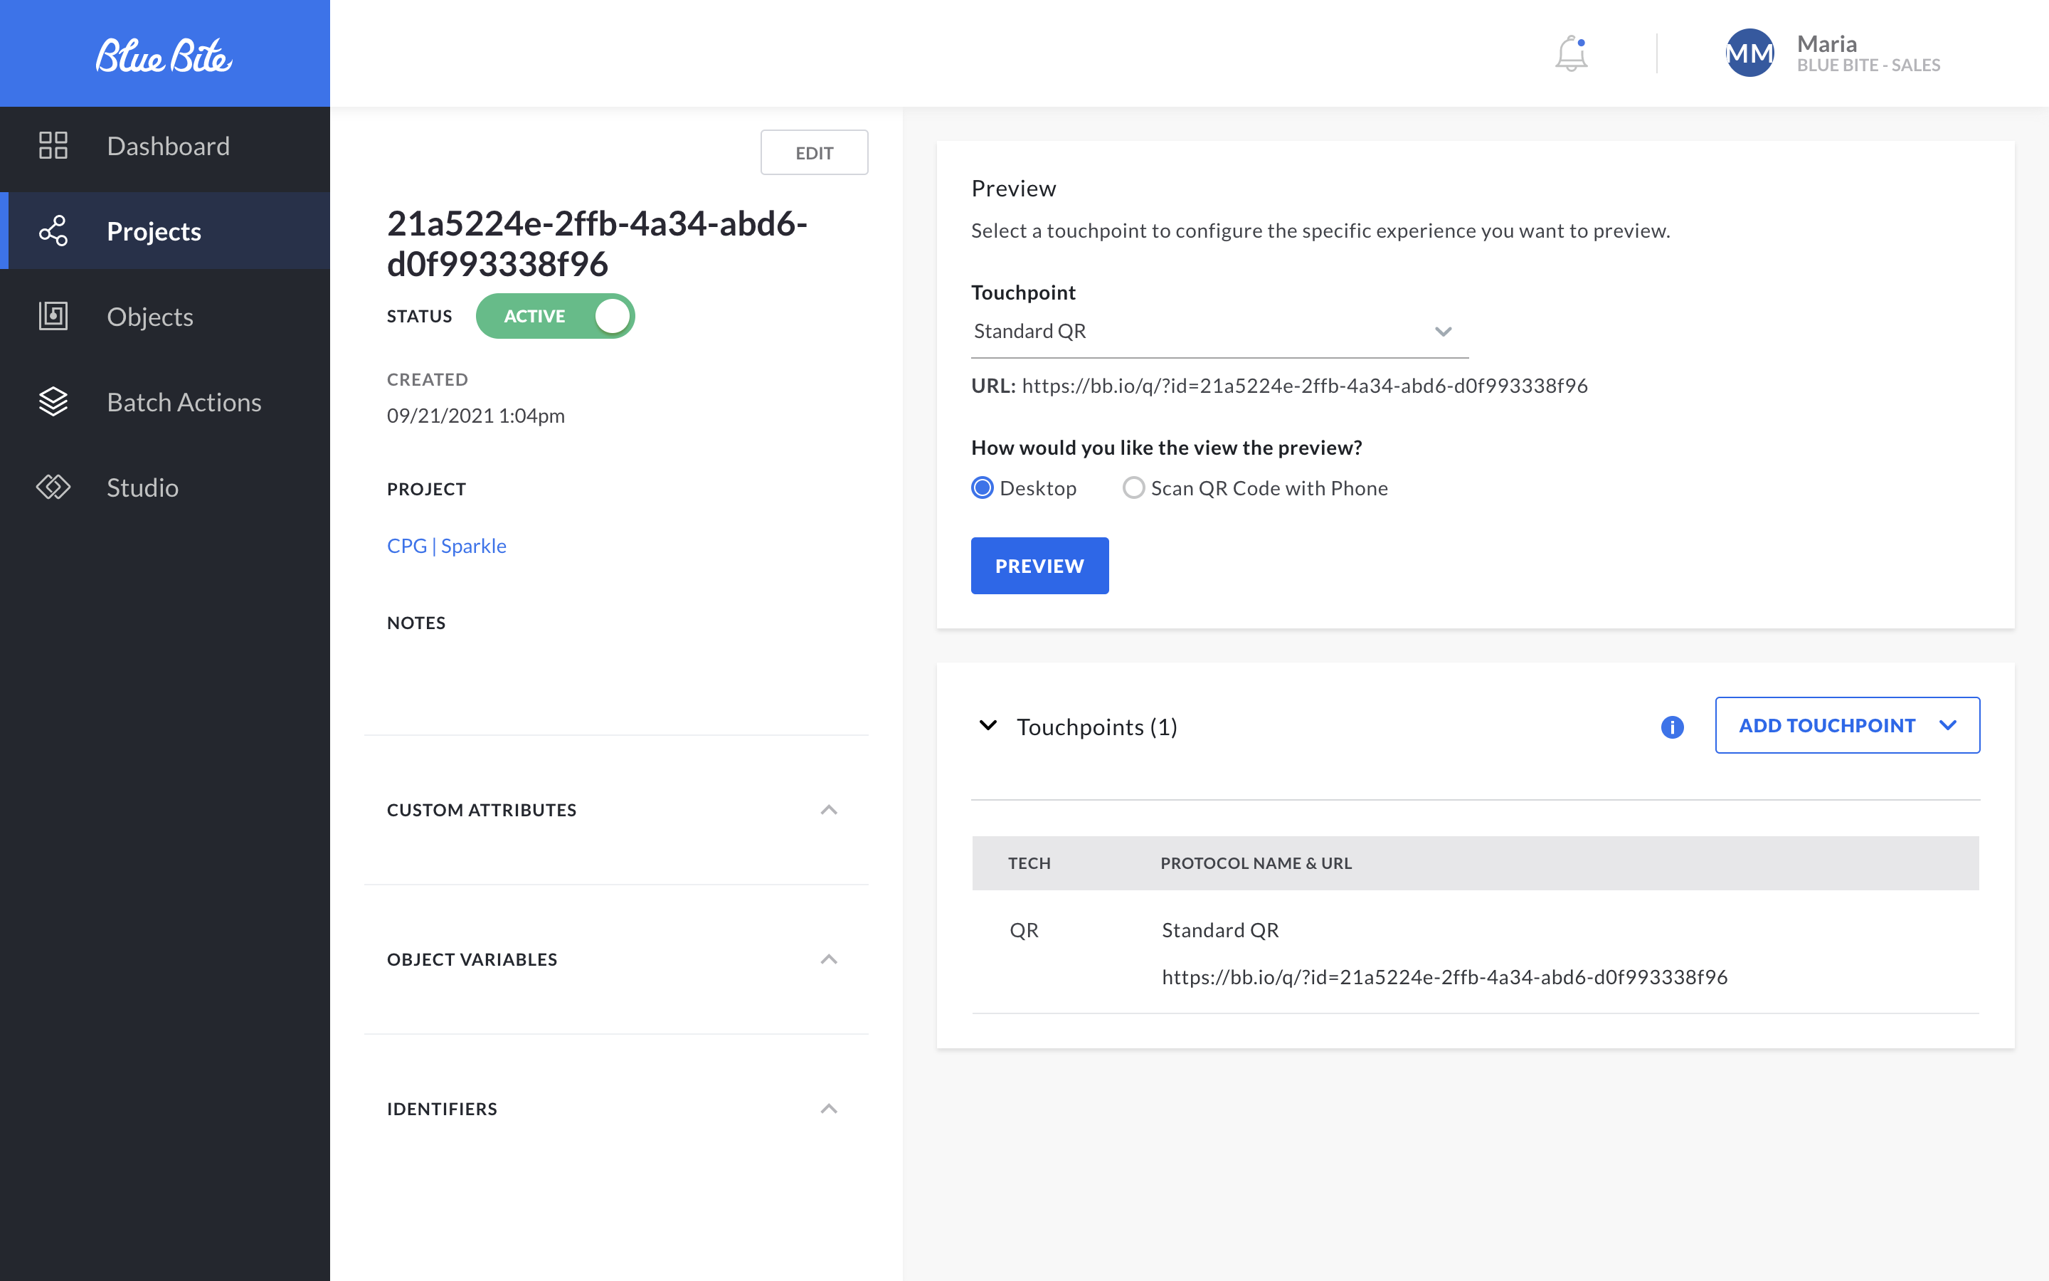The height and width of the screenshot is (1281, 2049).
Task: Click Maria's Blue Bite - Sales profile name
Action: pos(1868,53)
